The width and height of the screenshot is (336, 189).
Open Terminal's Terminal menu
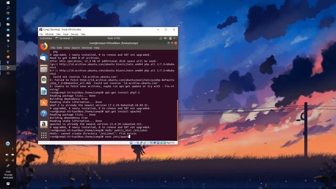point(87,48)
